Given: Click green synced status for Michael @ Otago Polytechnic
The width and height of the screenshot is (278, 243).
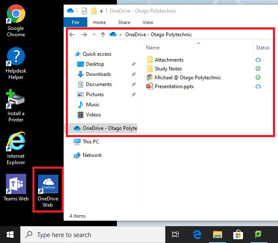Looking at the screenshot, I should 258,78.
